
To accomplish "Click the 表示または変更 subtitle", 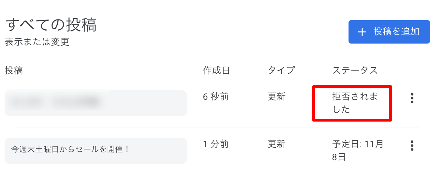I will [x=37, y=42].
